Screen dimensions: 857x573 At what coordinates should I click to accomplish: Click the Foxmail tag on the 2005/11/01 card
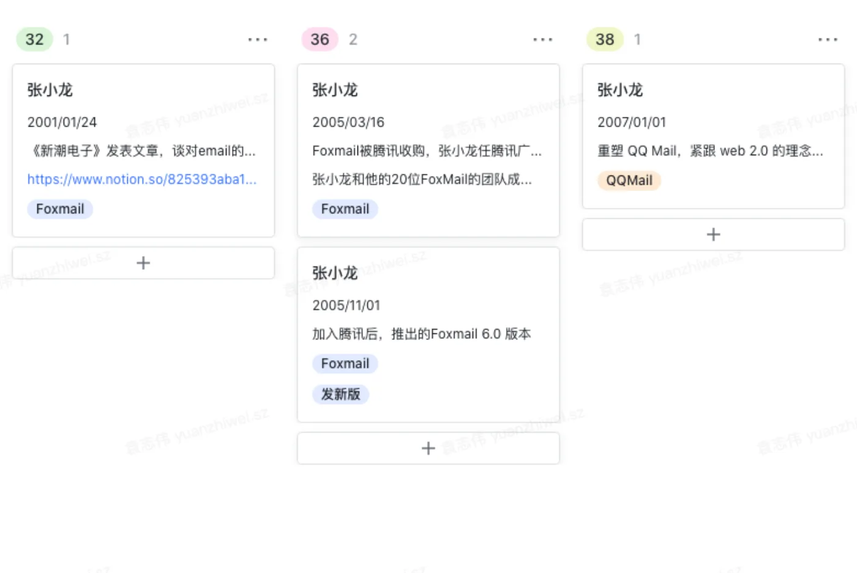point(345,364)
